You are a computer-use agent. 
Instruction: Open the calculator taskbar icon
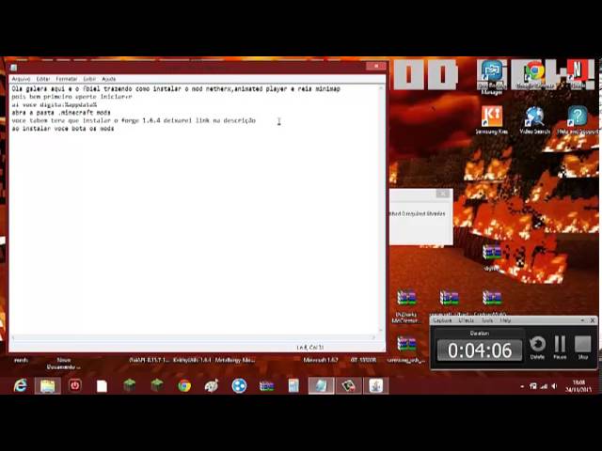[293, 385]
